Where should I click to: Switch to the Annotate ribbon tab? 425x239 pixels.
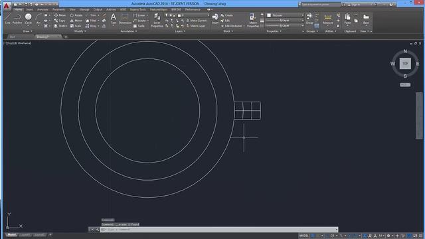[x=42, y=9]
